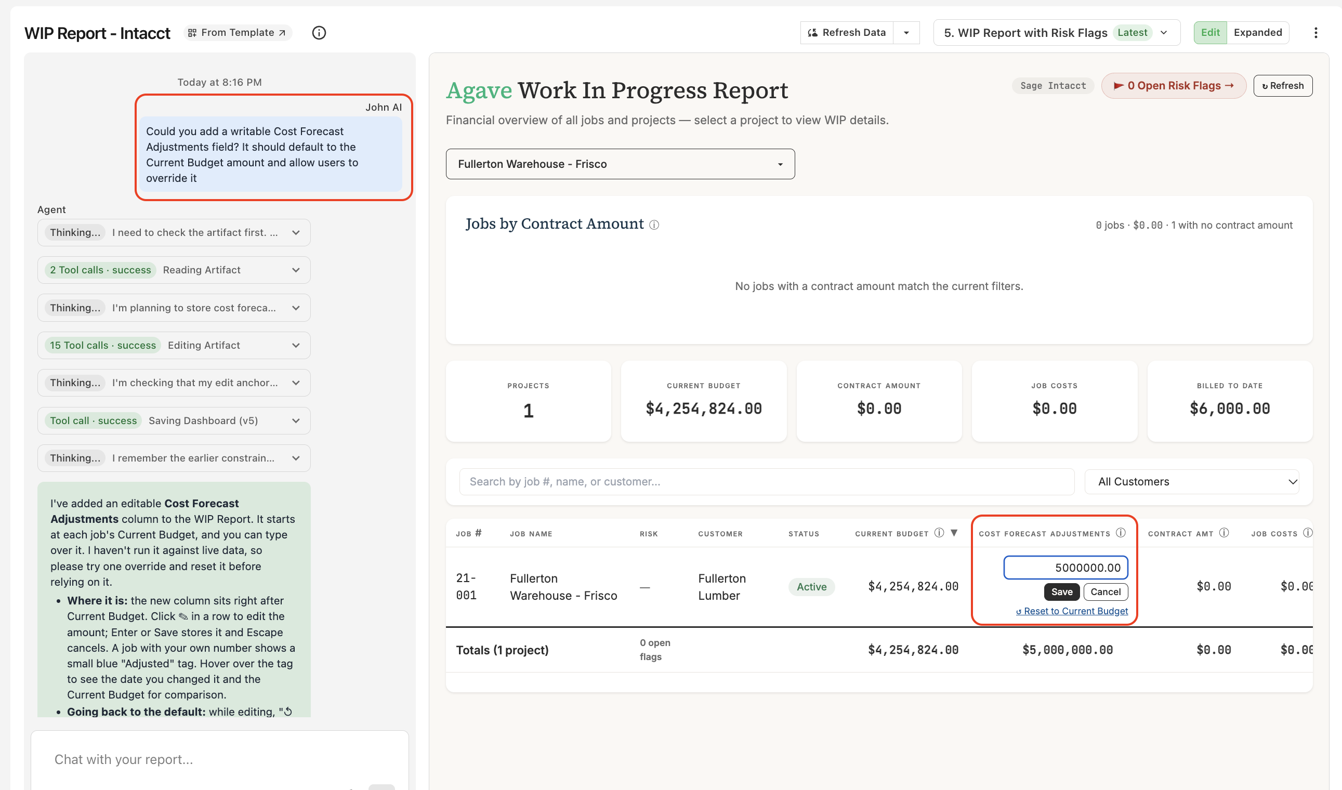Sort by Current Budget descending arrow
The height and width of the screenshot is (790, 1342).
pos(954,533)
